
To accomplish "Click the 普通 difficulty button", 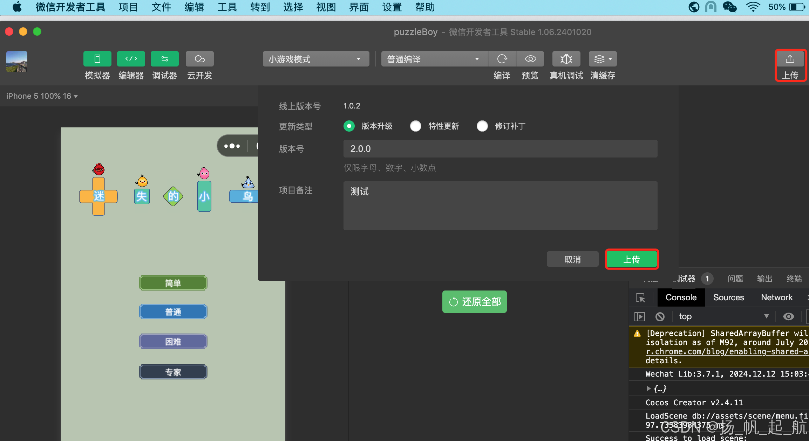I will 173,312.
